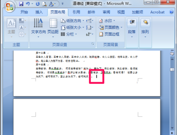Open the 引用 tab

tap(76, 12)
